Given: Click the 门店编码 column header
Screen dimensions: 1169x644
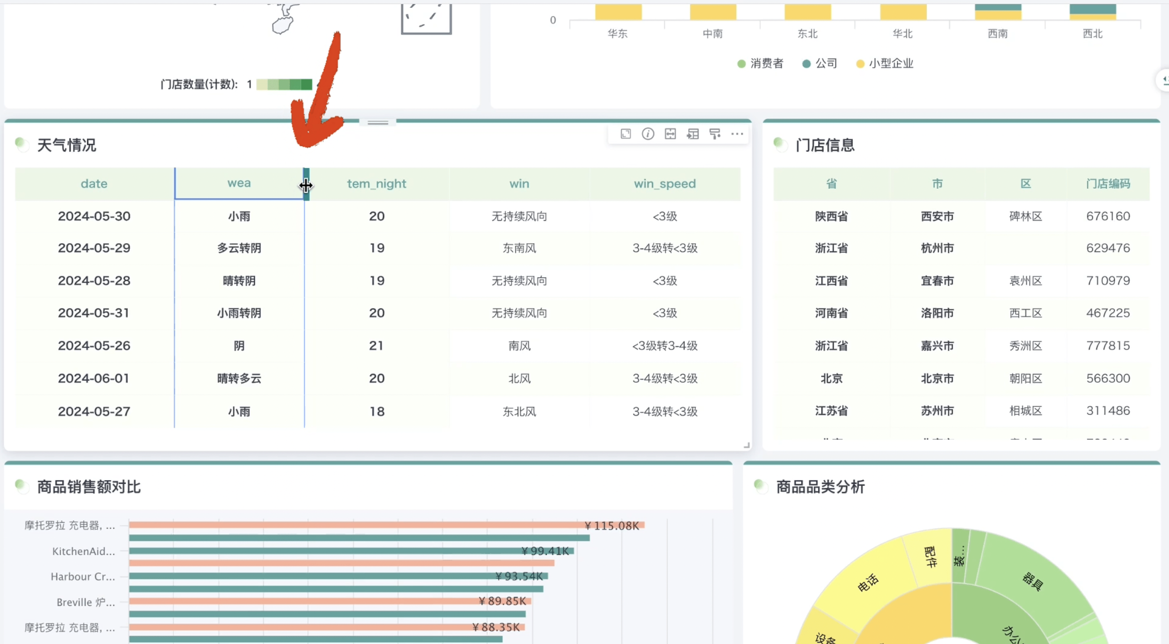Looking at the screenshot, I should point(1108,184).
